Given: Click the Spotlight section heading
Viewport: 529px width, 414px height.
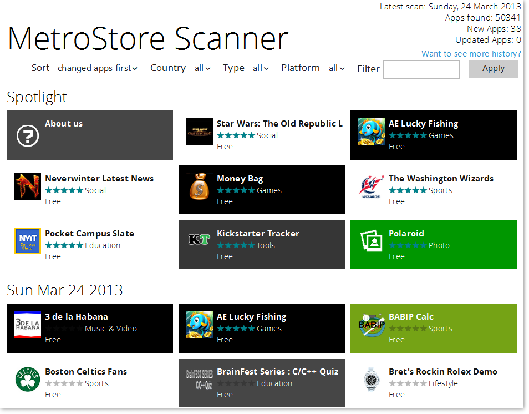Looking at the screenshot, I should tap(37, 98).
